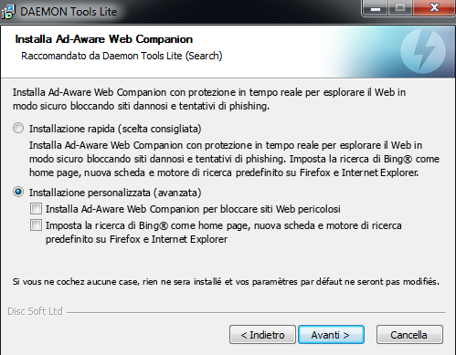The height and width of the screenshot is (355, 456).
Task: Continue with the Avanti button
Action: [x=331, y=335]
